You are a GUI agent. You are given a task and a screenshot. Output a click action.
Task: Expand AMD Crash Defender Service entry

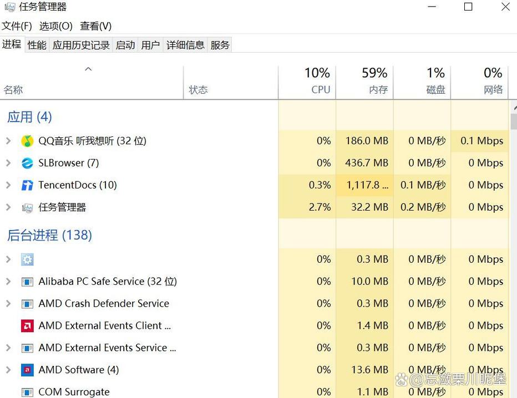[8, 304]
